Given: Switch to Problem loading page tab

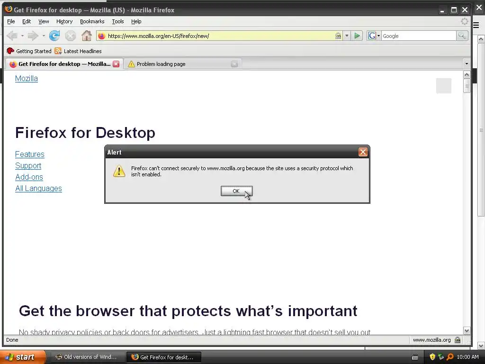Looking at the screenshot, I should point(183,64).
